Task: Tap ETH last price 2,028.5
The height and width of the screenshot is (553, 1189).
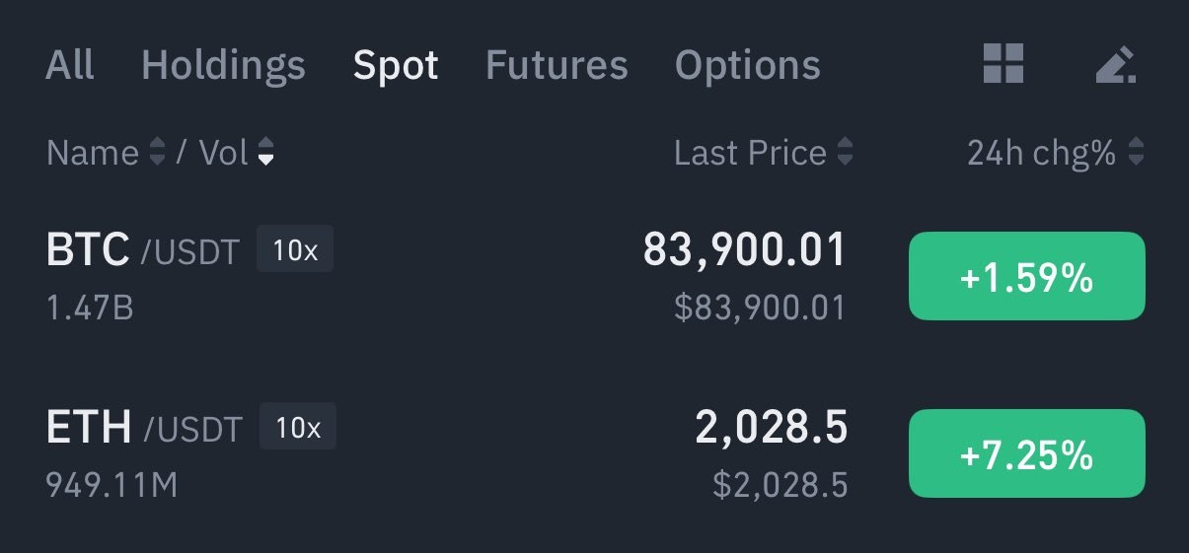Action: 772,427
